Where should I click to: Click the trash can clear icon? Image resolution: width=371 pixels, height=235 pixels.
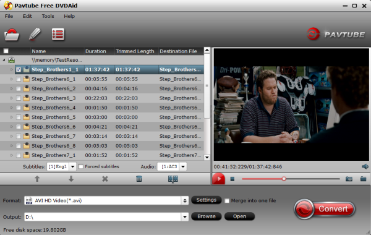pyautogui.click(x=139, y=179)
